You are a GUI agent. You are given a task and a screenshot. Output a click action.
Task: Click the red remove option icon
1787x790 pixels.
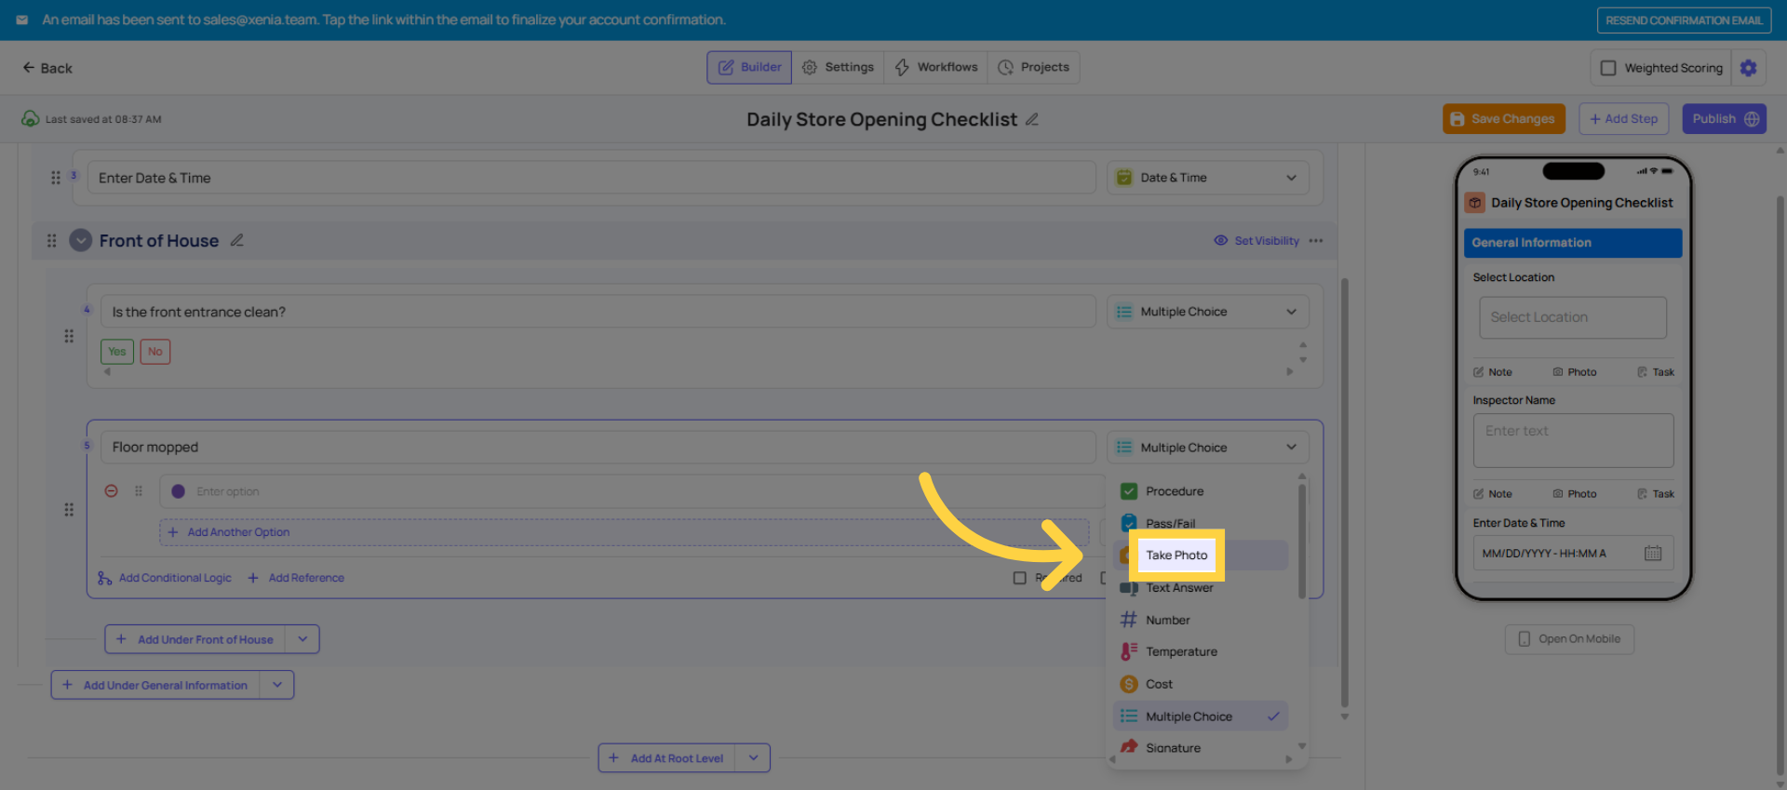pos(111,490)
